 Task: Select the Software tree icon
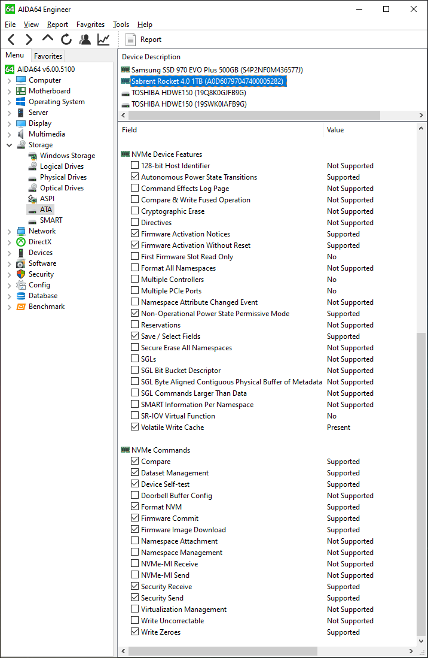21,263
